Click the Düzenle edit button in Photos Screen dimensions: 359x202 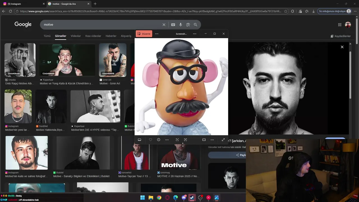coord(144,34)
